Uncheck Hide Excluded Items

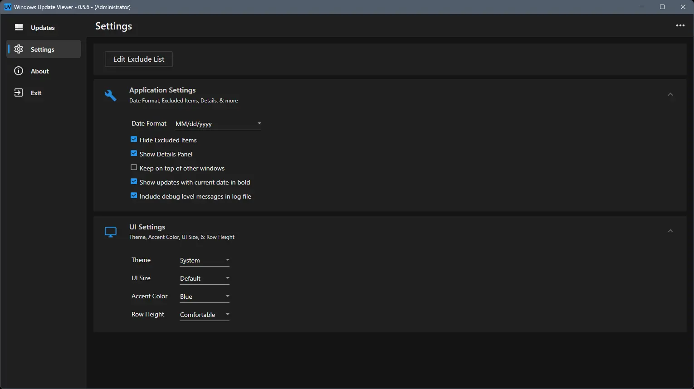[x=134, y=140]
